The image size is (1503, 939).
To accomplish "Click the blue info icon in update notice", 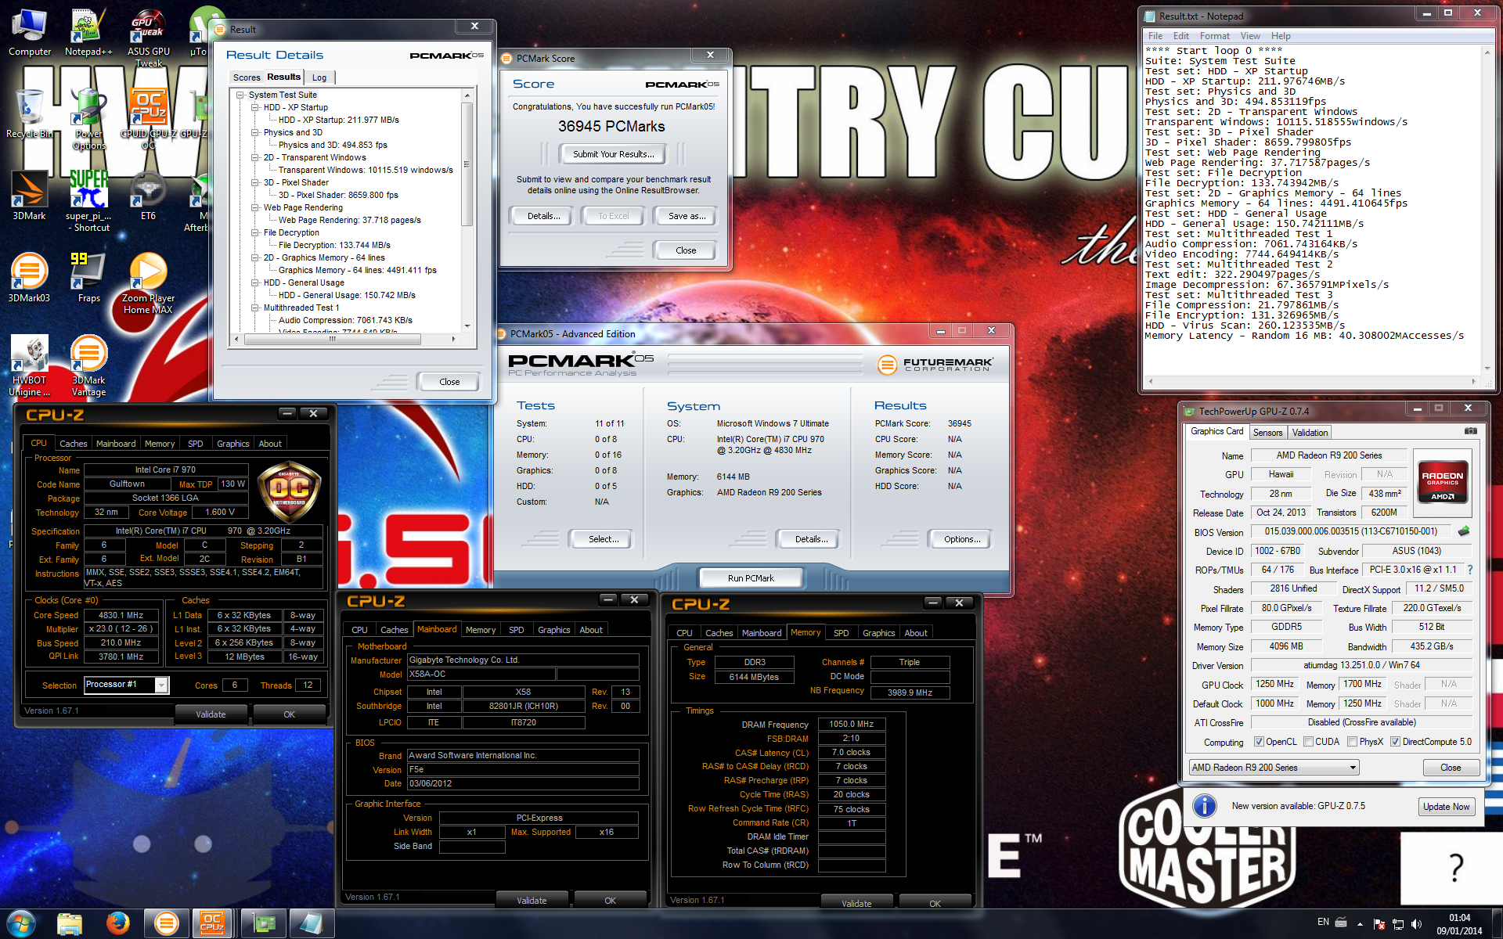I will tap(1204, 806).
